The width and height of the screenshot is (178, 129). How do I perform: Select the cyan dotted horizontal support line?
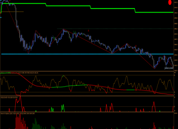pyautogui.click(x=87, y=54)
